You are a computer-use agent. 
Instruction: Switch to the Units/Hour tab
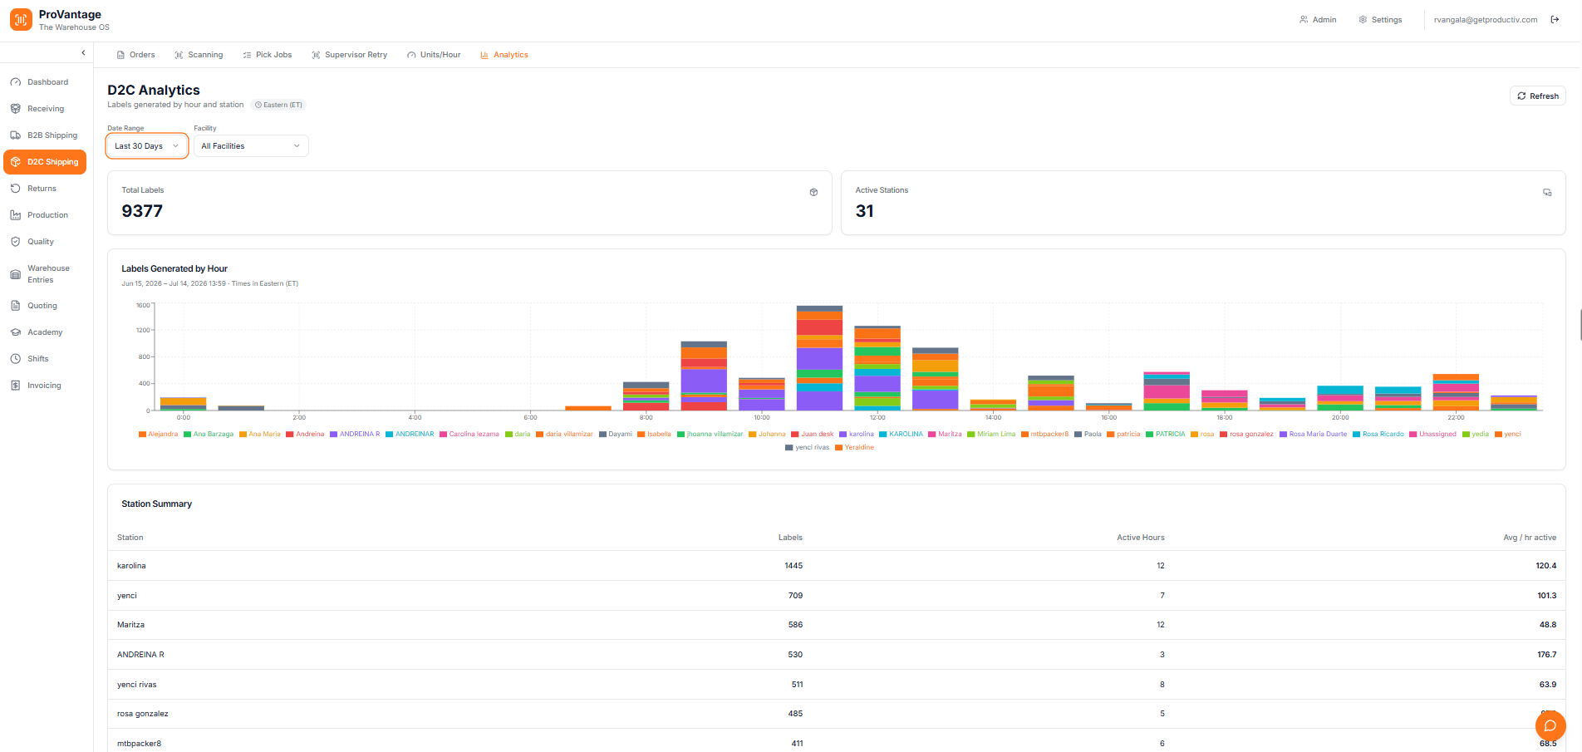[434, 55]
